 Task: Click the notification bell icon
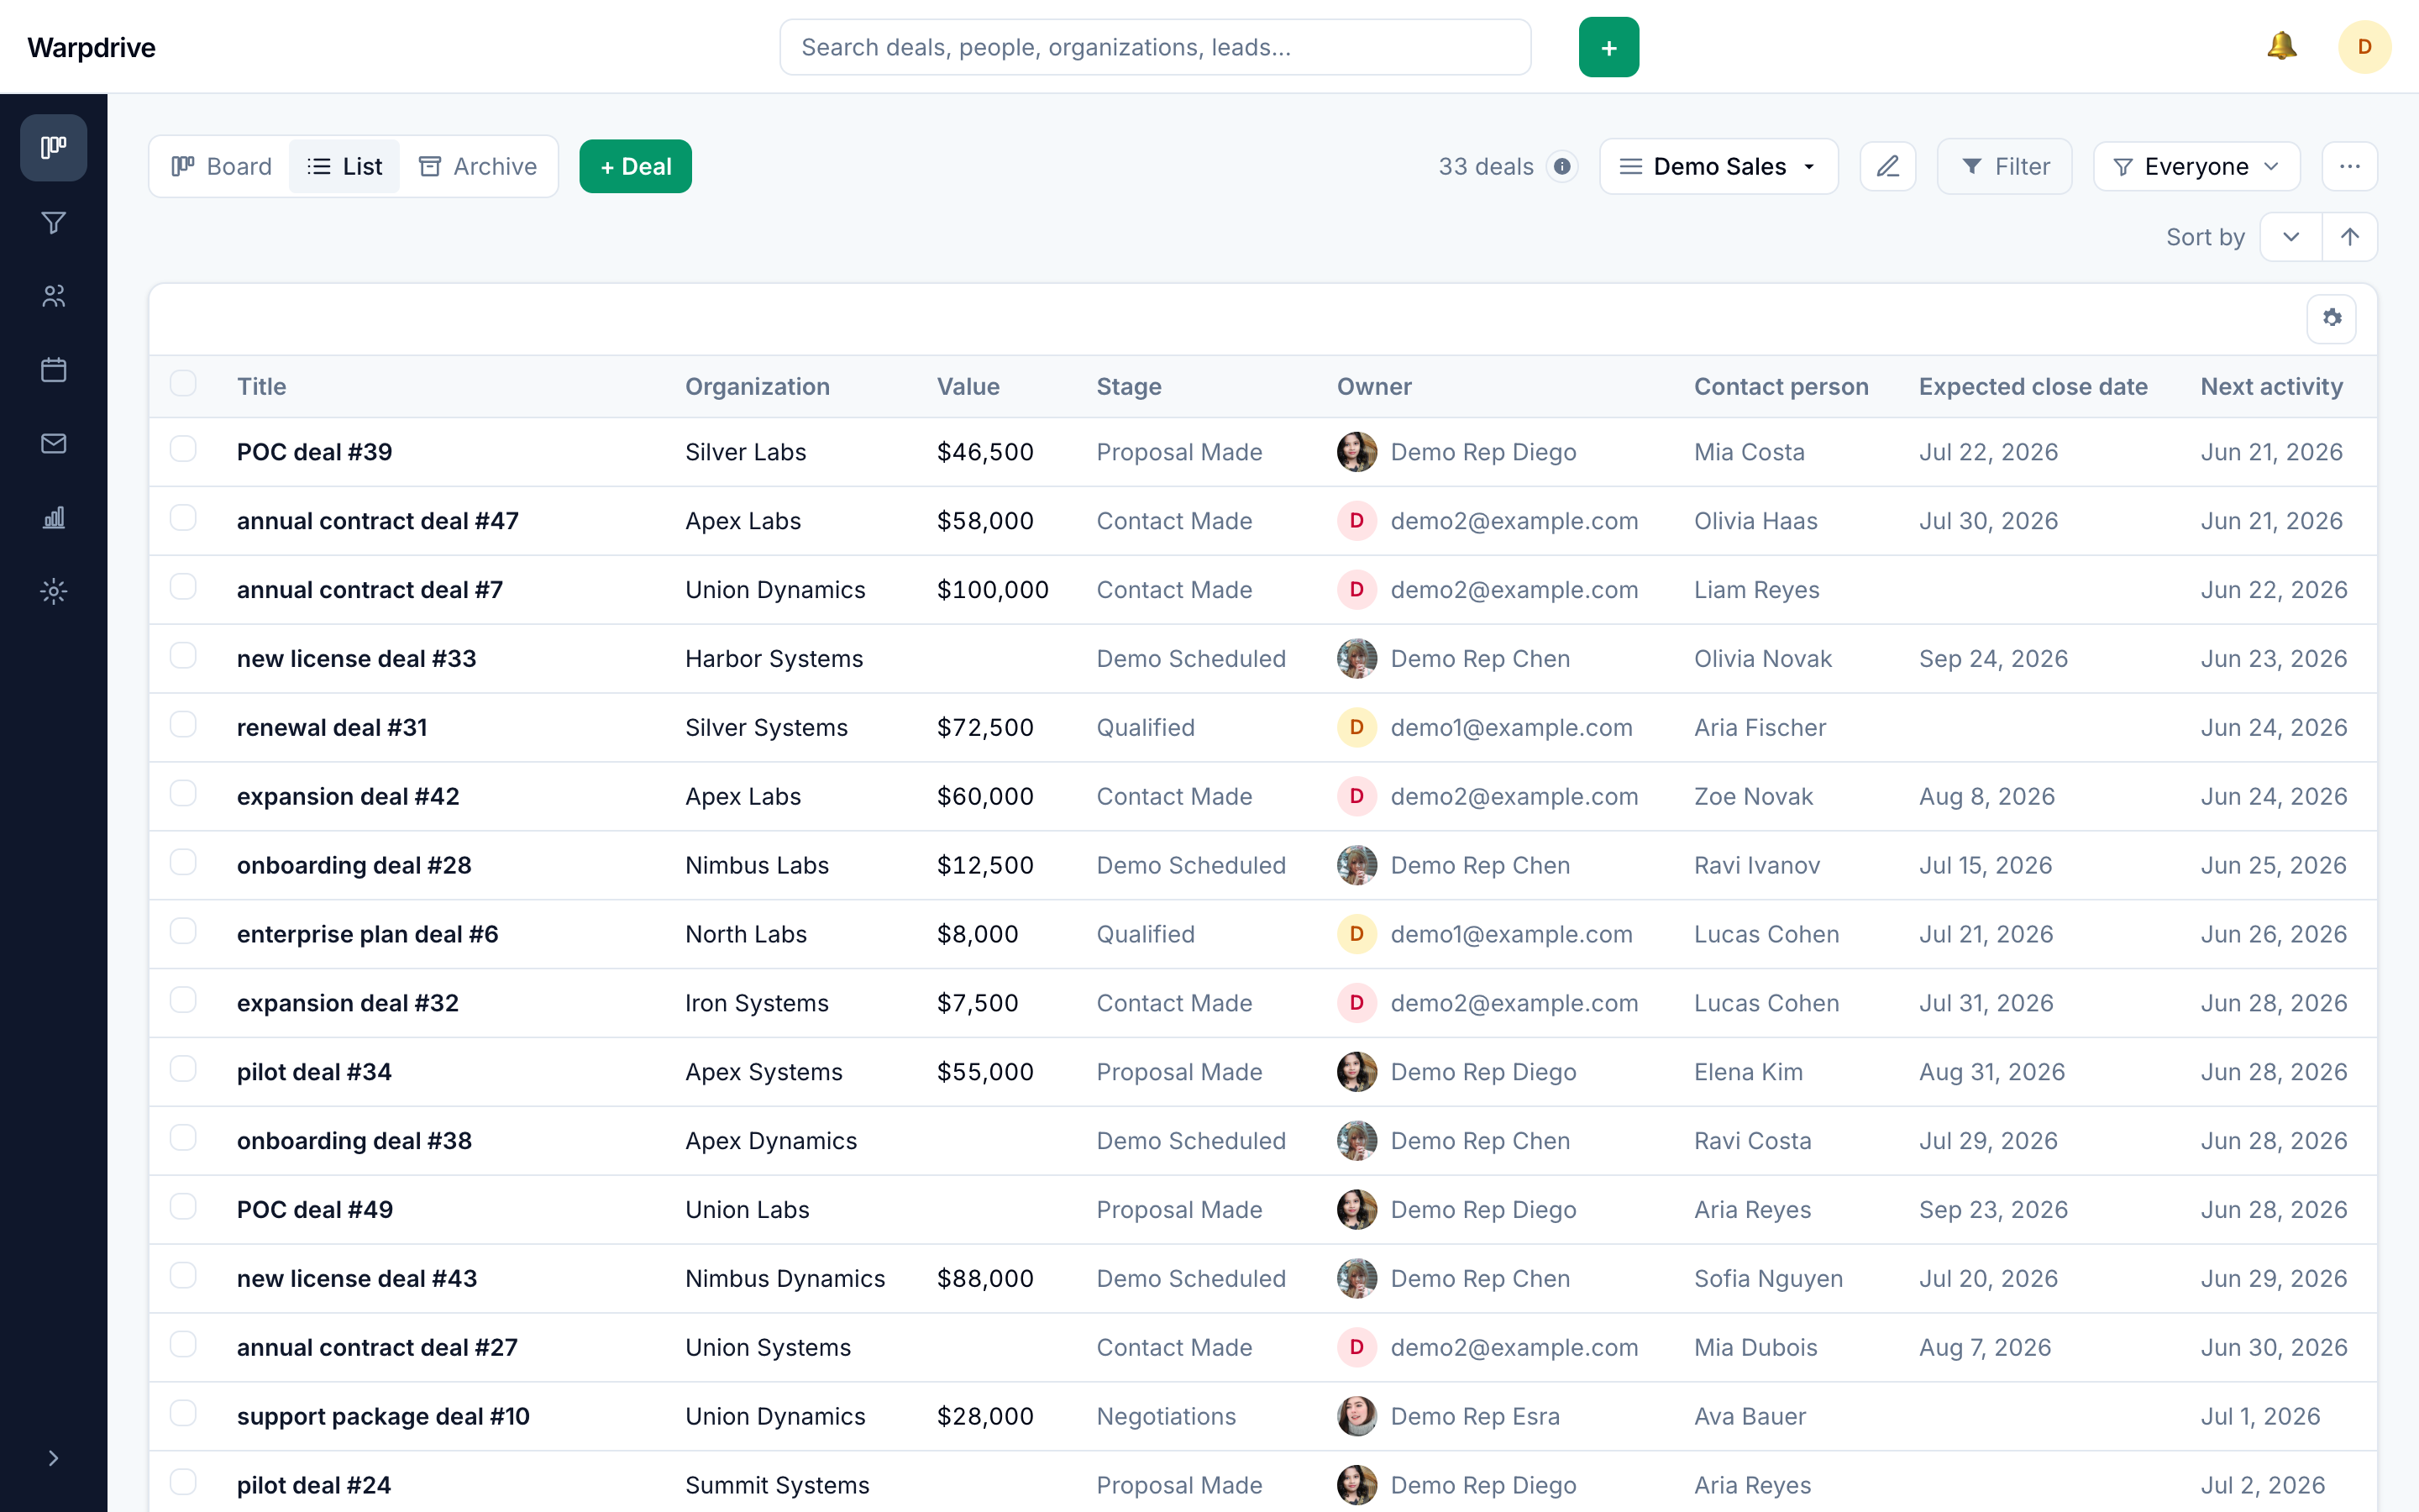tap(2281, 46)
